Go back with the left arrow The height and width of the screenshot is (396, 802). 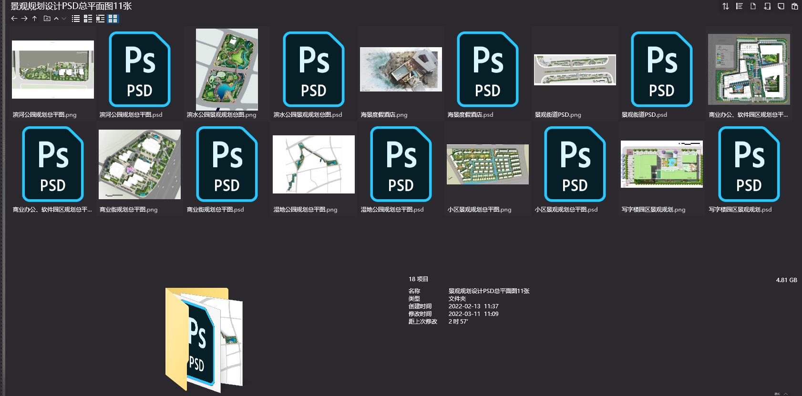point(14,19)
